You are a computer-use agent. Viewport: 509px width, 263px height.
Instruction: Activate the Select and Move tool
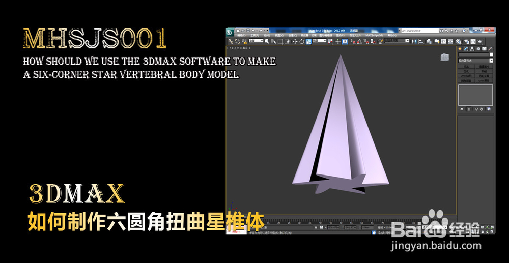click(x=295, y=41)
